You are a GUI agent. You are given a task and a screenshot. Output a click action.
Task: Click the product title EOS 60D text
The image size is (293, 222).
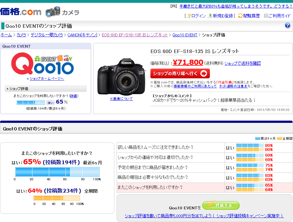[x=195, y=51]
